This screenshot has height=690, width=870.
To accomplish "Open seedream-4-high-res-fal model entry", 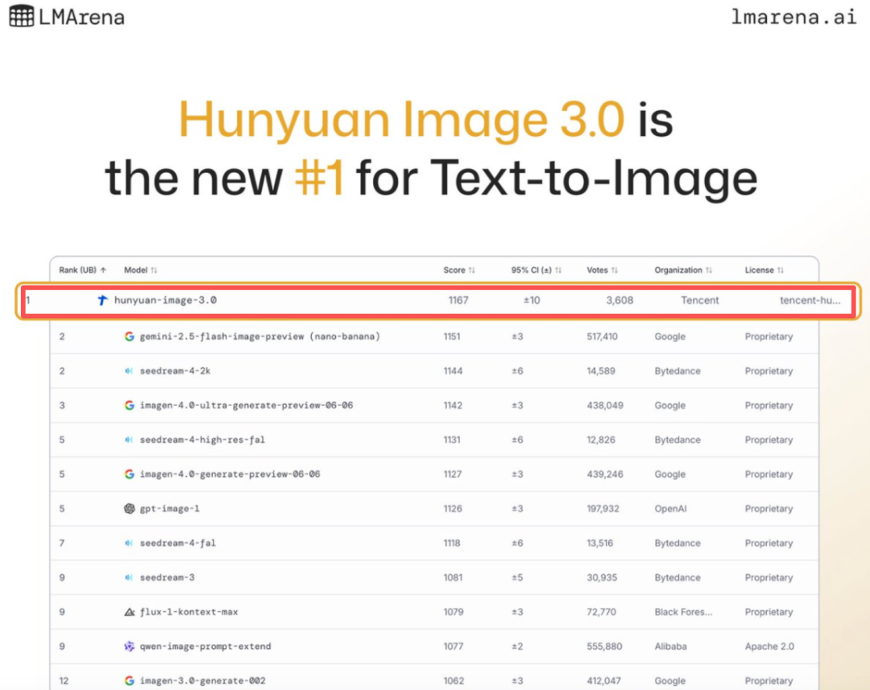I will [202, 440].
